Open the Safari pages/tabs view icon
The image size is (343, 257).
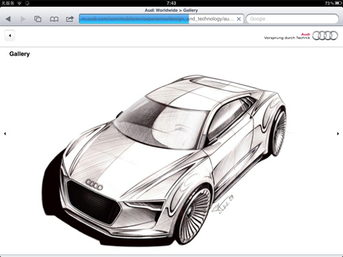tap(38, 19)
